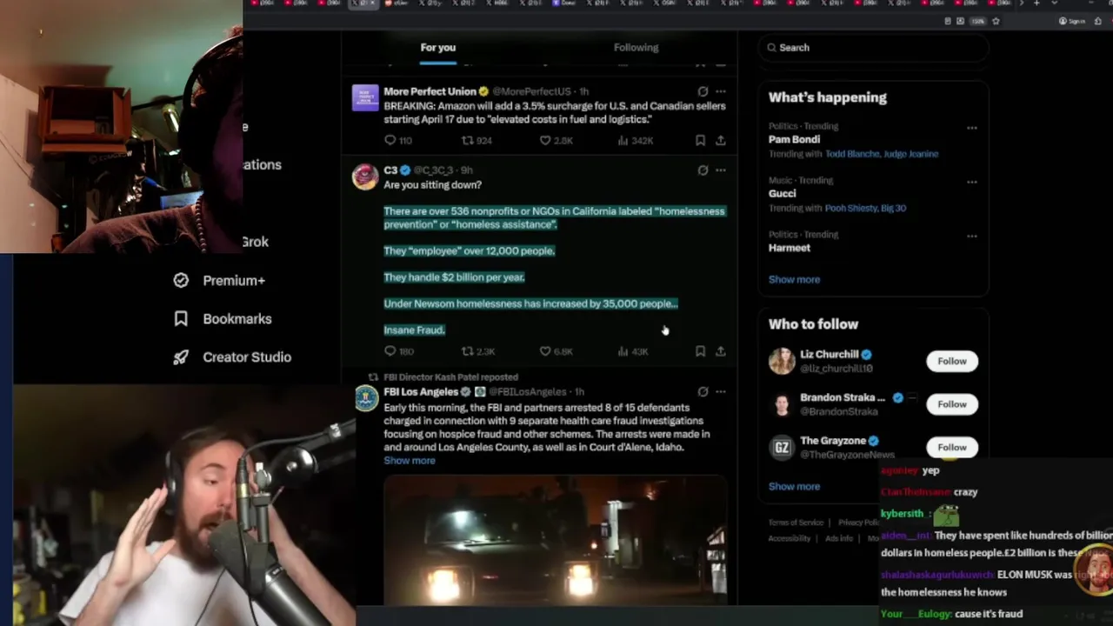Open FBI Los Angeles profile avatar
The width and height of the screenshot is (1113, 626).
365,398
